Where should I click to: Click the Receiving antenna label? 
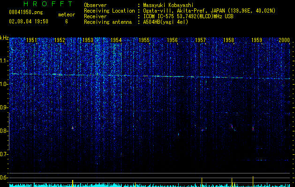pos(108,22)
